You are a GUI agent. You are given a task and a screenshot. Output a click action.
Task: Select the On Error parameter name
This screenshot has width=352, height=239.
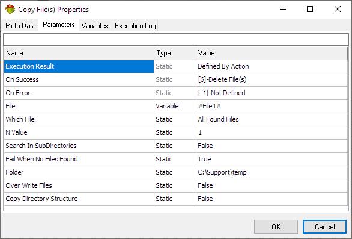(x=79, y=93)
